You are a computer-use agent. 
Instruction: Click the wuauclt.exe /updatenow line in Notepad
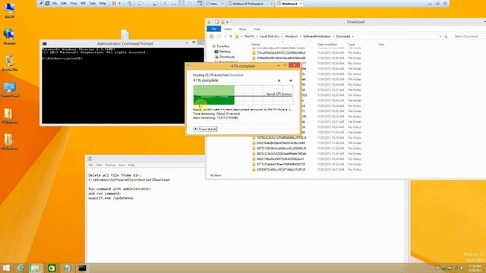coord(111,198)
